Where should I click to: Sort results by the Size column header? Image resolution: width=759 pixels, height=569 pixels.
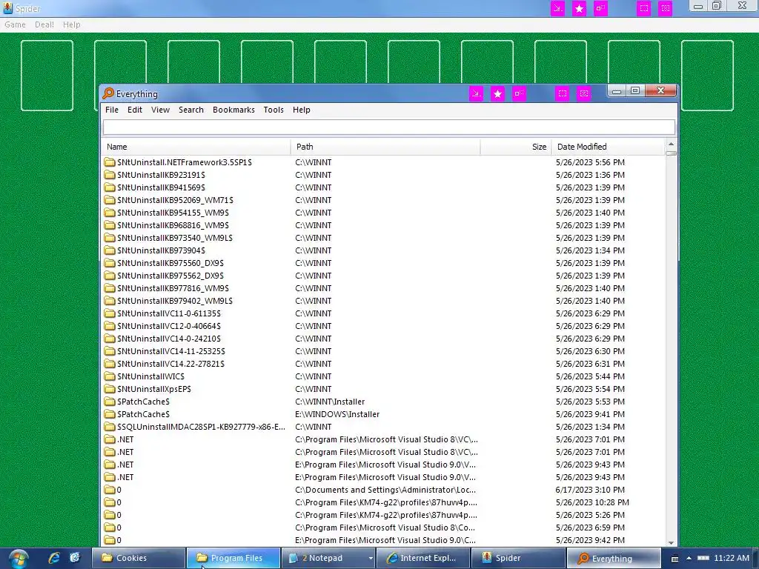pyautogui.click(x=516, y=147)
